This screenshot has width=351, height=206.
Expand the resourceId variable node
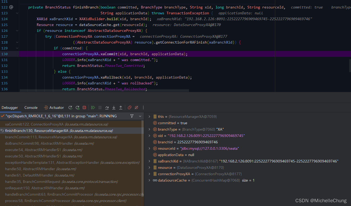click(x=149, y=148)
